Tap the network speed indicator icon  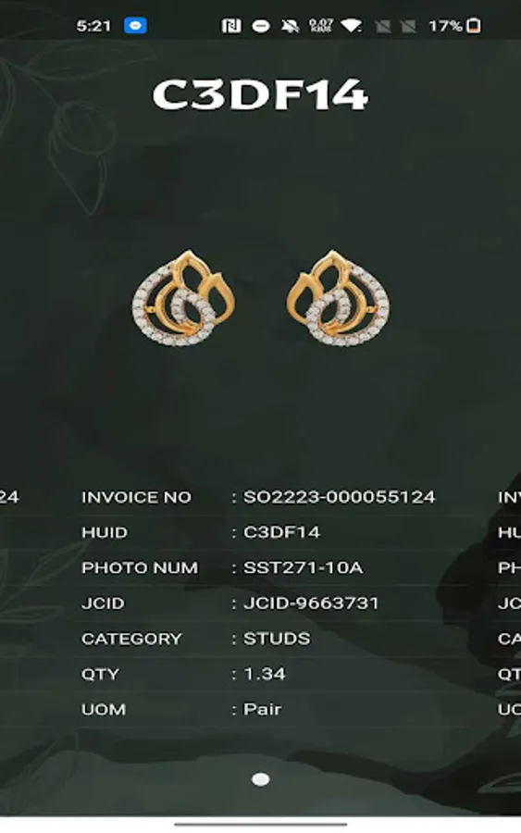321,26
